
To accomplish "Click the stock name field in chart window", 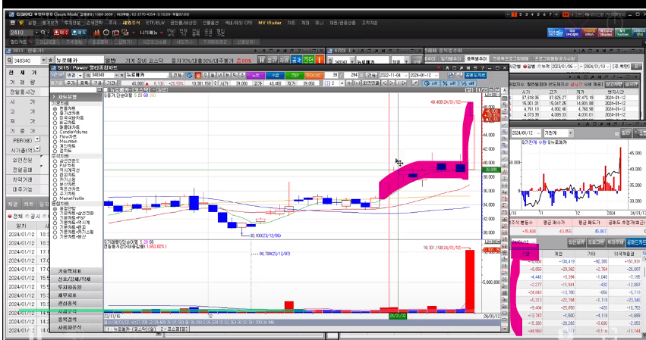I will [x=147, y=75].
